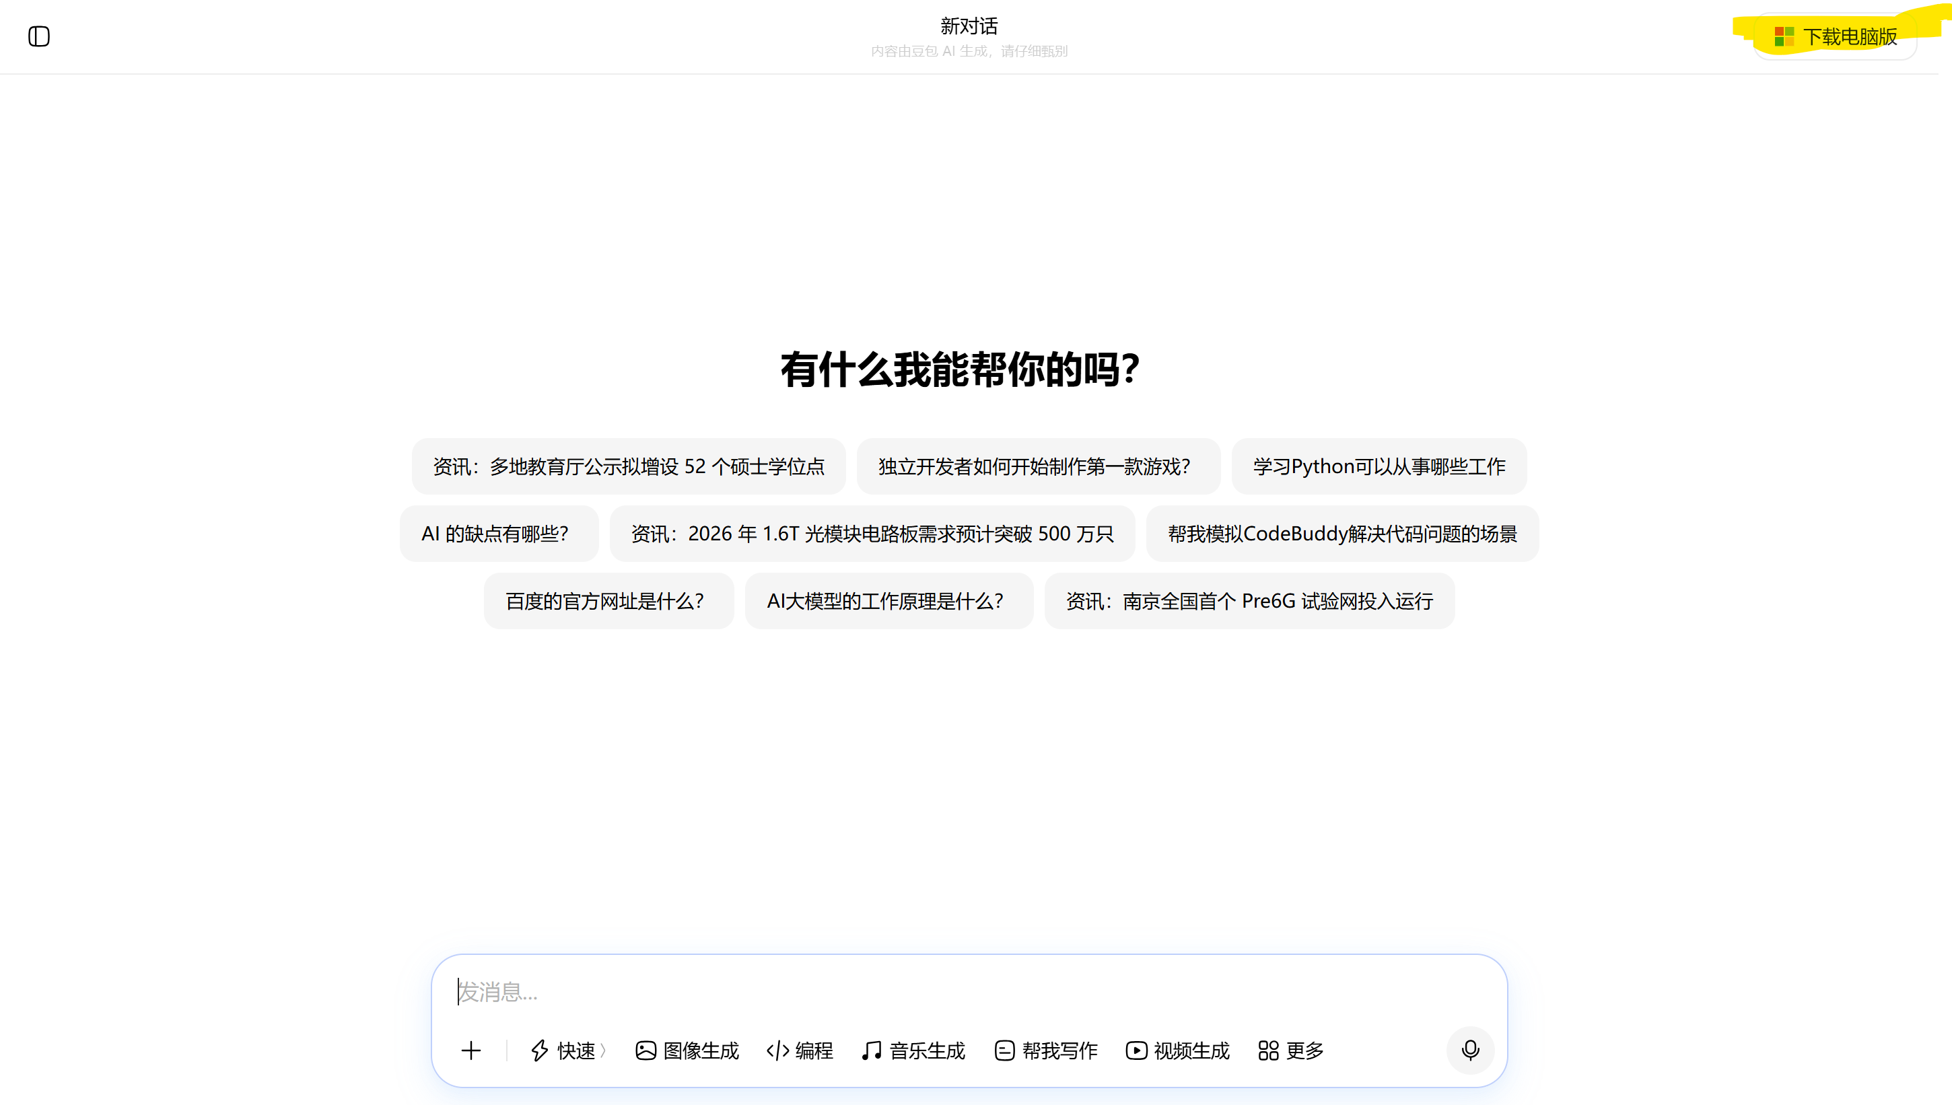Open news on 52 个硕士学位点

click(x=629, y=466)
